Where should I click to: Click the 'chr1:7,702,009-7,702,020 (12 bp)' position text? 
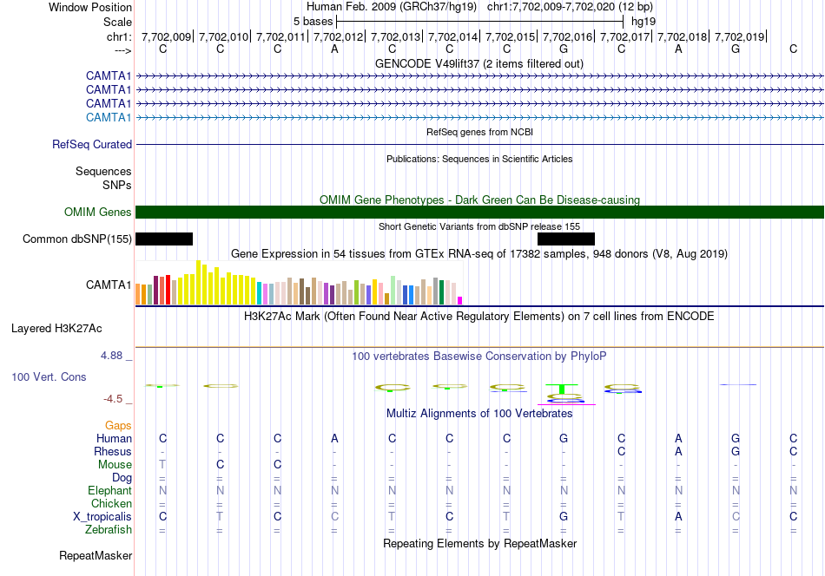click(570, 7)
